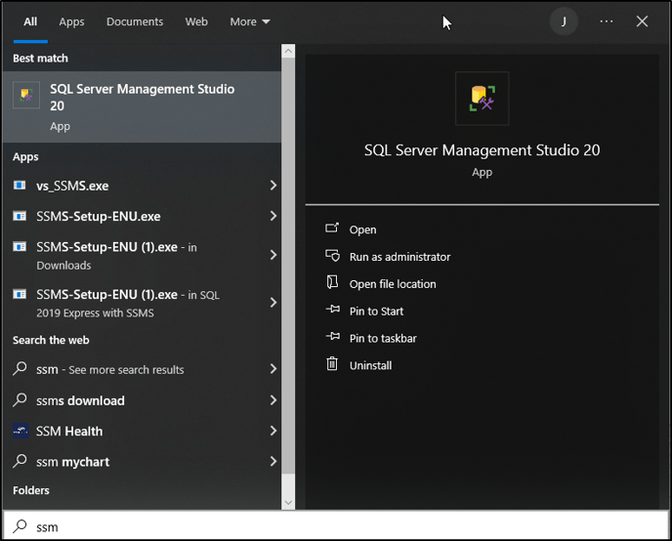Expand arrow for SSMS-Setup-ENU (1).exe in Downloads
Screen dimensions: 672x541
coord(273,255)
